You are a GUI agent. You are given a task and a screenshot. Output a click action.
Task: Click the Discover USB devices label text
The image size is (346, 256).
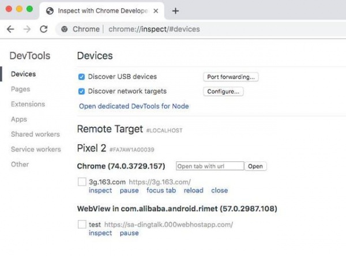coord(122,77)
